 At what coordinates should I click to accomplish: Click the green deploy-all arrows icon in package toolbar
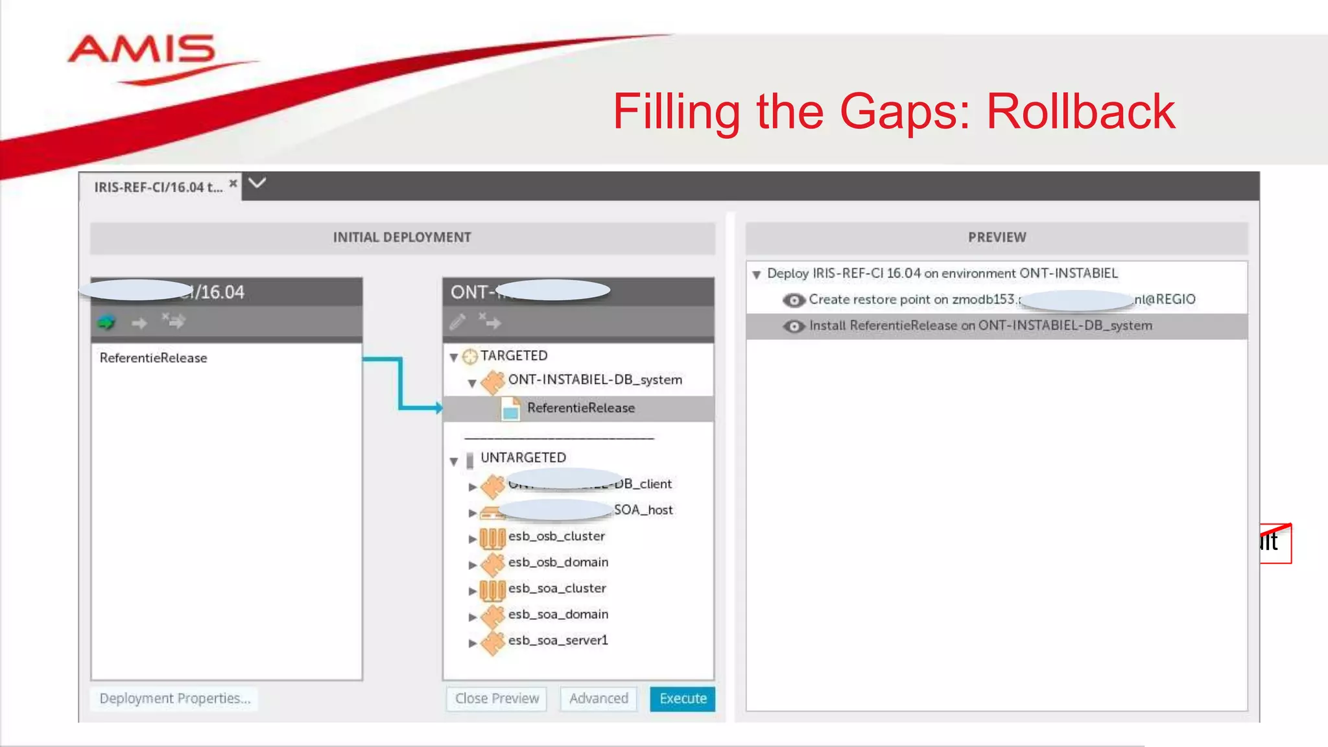tap(106, 322)
